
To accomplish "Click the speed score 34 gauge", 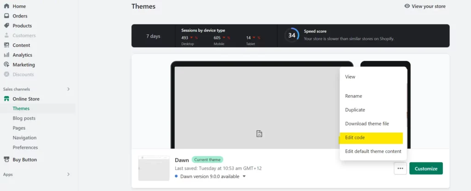I will coord(291,35).
